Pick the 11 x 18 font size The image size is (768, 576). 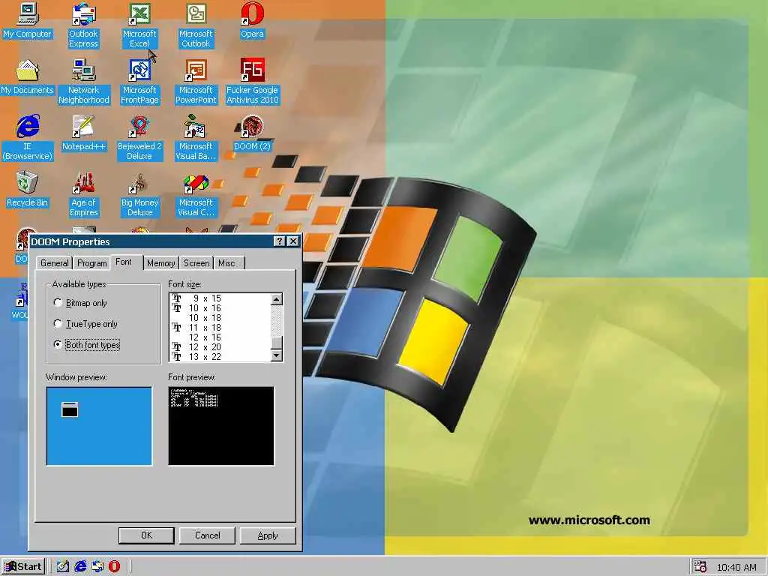coord(220,328)
